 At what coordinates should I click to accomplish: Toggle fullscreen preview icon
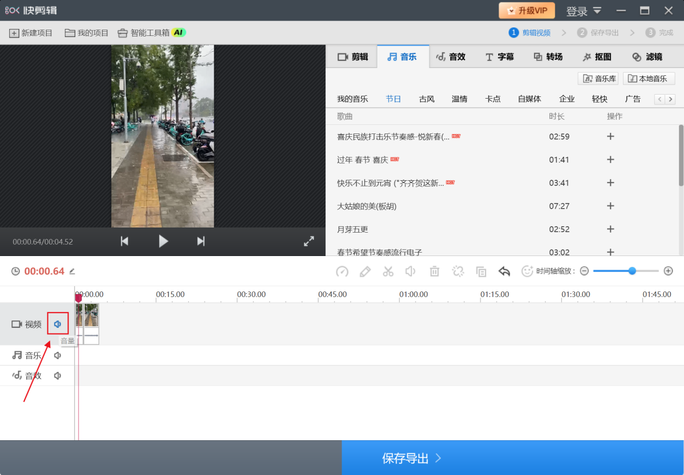click(x=309, y=241)
